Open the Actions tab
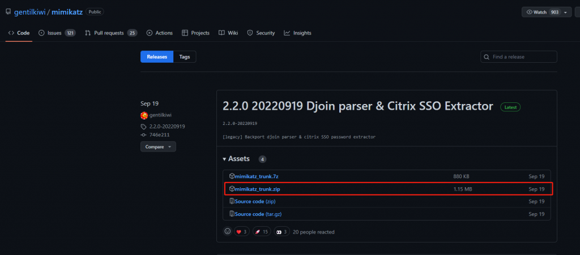The image size is (580, 255). [159, 33]
